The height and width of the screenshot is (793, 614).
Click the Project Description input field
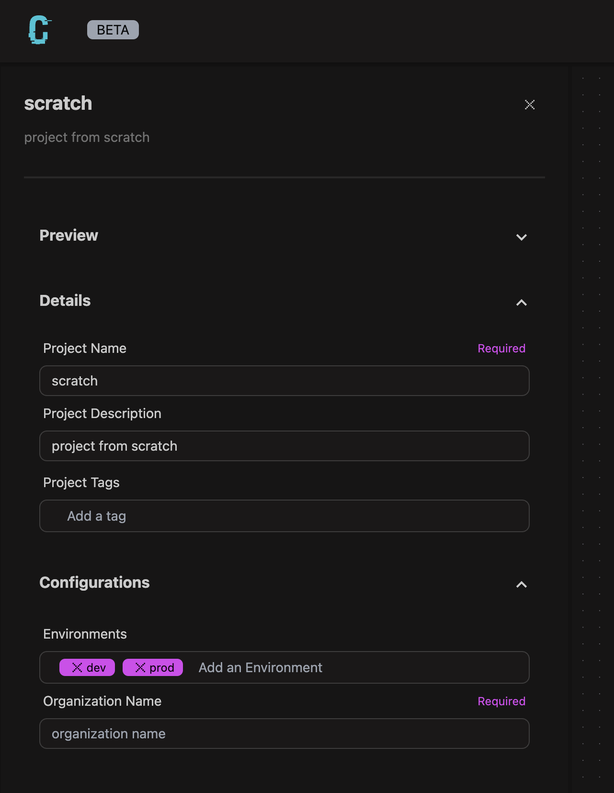(284, 446)
